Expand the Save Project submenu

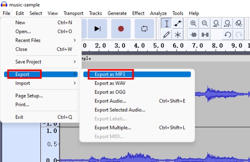coord(41,62)
